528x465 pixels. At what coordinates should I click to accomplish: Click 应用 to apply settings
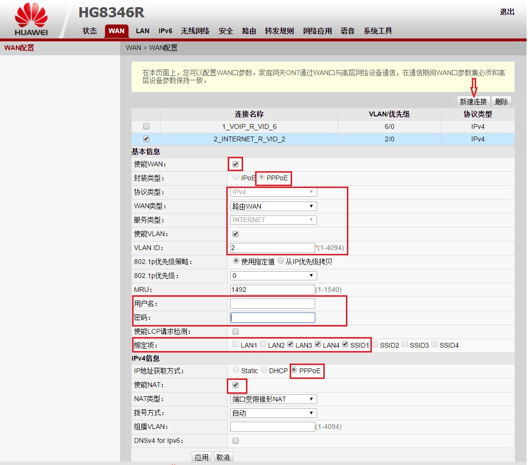(202, 457)
